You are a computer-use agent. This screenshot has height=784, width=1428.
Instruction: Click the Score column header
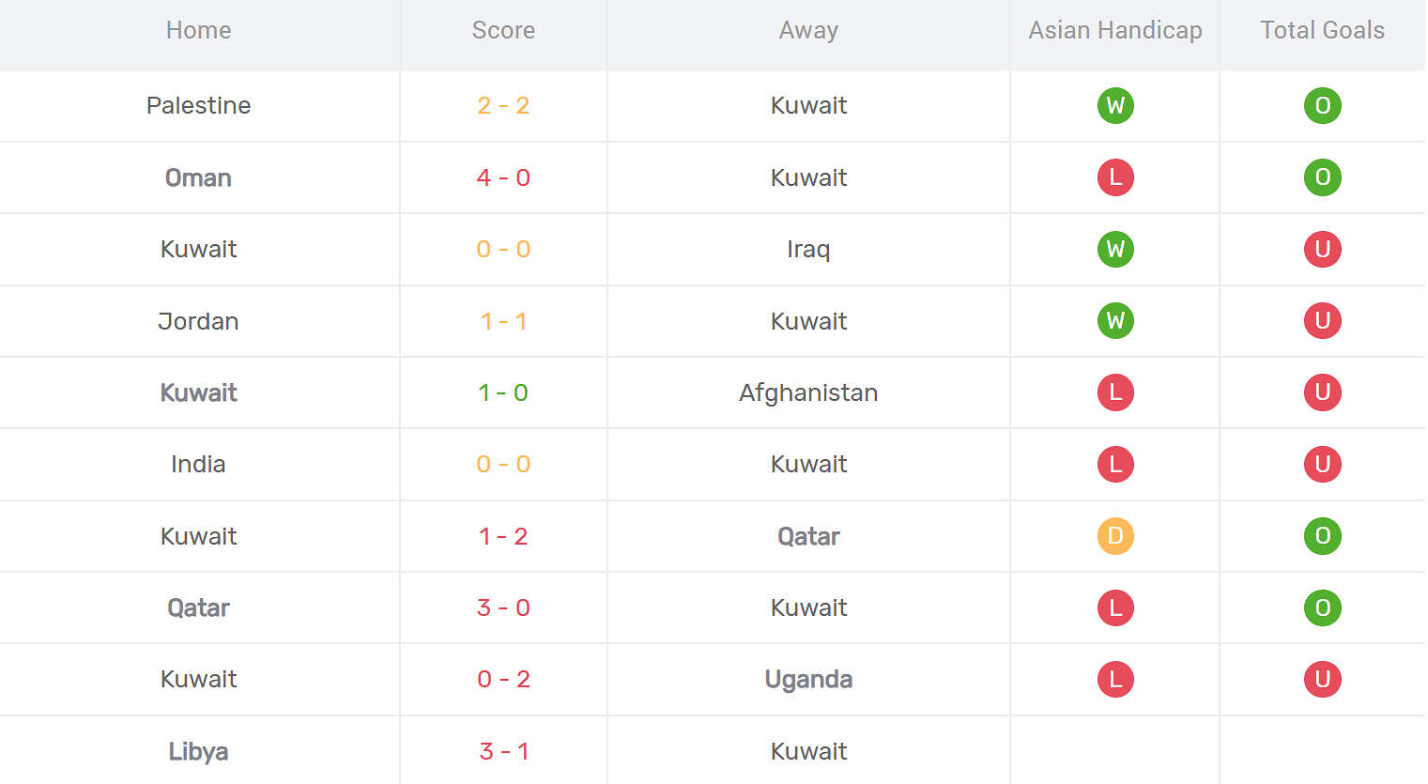(x=503, y=30)
